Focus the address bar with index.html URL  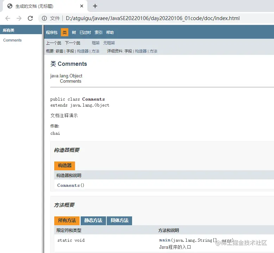153,18
